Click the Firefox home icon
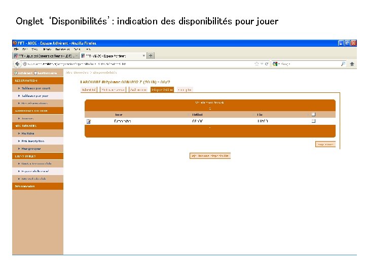This screenshot has height=274, width=365. (x=352, y=64)
